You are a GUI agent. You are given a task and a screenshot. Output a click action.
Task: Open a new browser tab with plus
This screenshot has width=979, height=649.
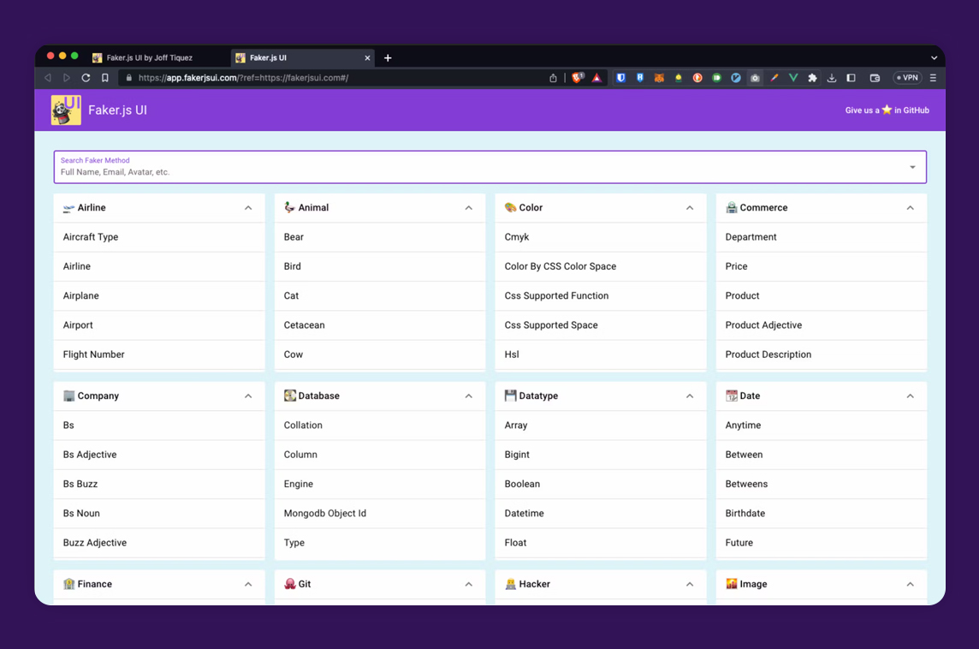click(x=388, y=57)
